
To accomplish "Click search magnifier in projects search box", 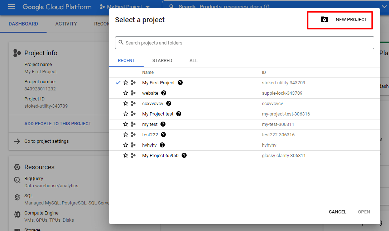I will [x=121, y=42].
